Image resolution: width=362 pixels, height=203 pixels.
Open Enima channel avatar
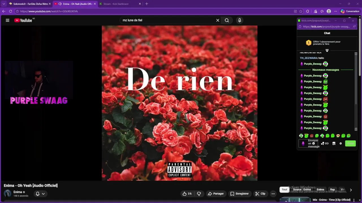point(7,193)
